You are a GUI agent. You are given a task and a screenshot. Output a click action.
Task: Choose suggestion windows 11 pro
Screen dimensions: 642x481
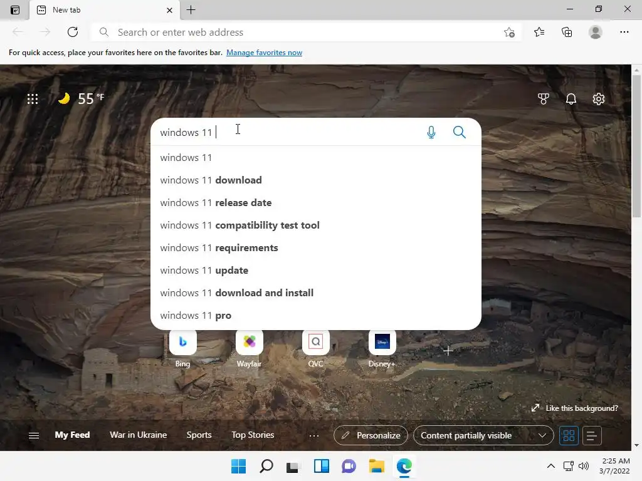click(x=316, y=316)
